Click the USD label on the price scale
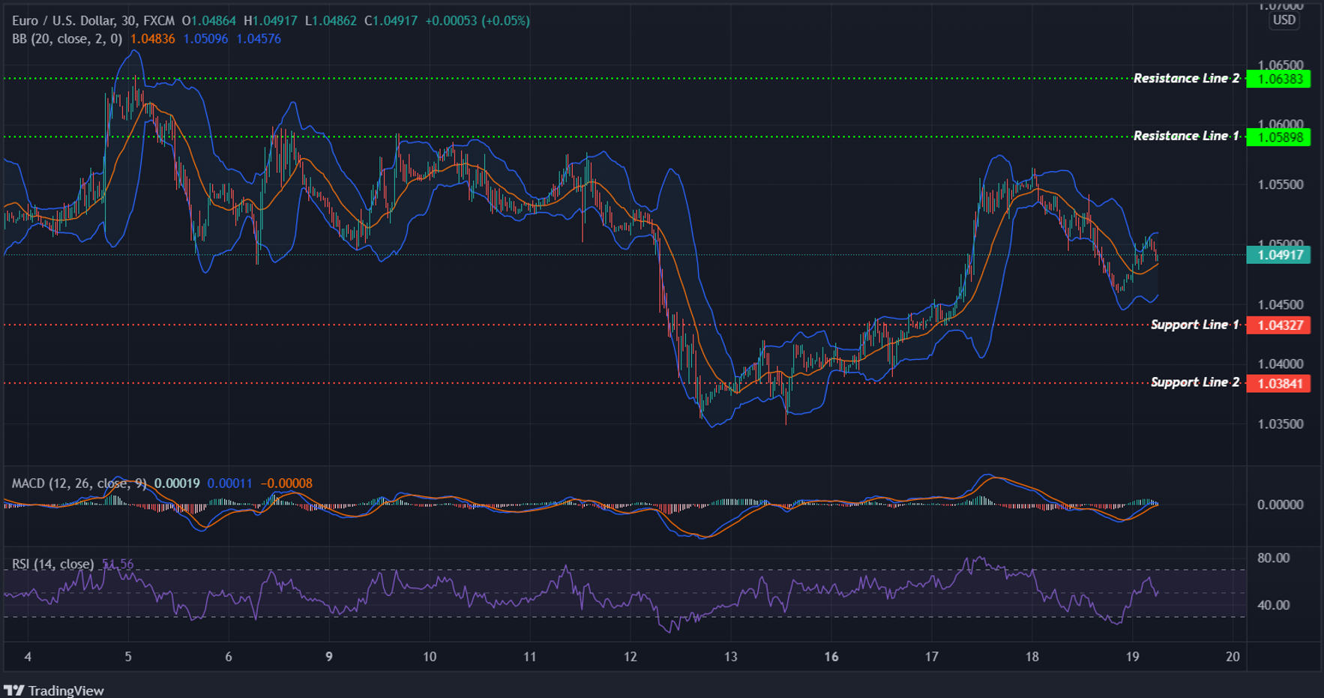Image resolution: width=1324 pixels, height=698 pixels. (x=1285, y=20)
